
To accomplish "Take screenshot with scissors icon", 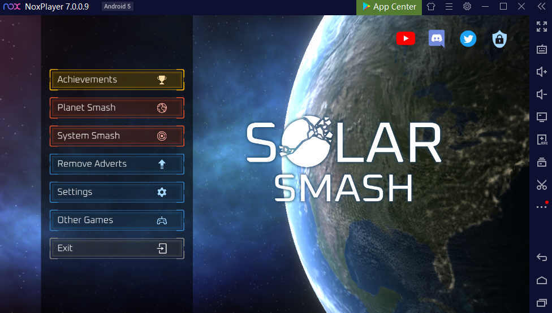I will point(541,185).
